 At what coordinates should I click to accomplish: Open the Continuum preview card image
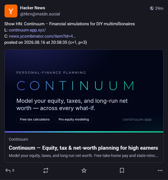pos(84,91)
